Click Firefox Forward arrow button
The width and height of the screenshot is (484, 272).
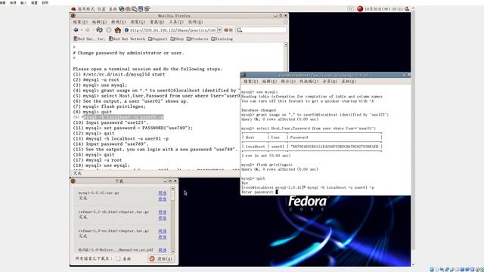click(x=88, y=30)
